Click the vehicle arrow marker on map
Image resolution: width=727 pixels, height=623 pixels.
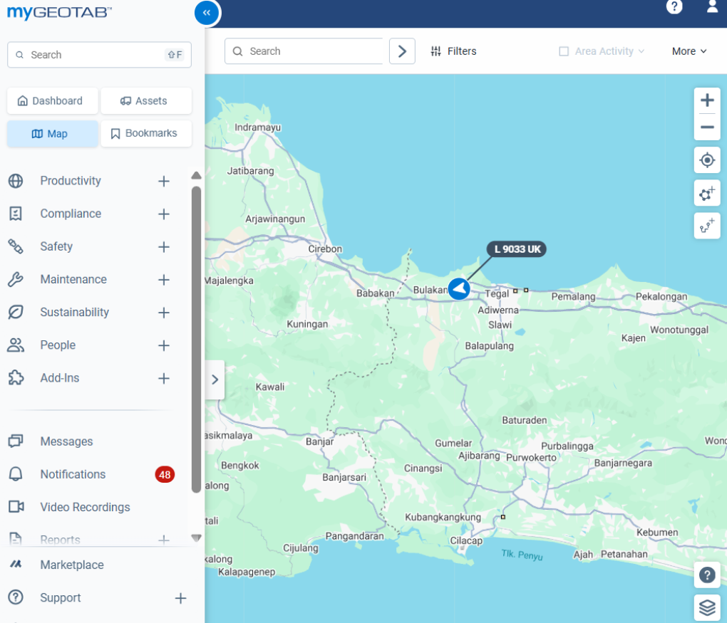(459, 289)
